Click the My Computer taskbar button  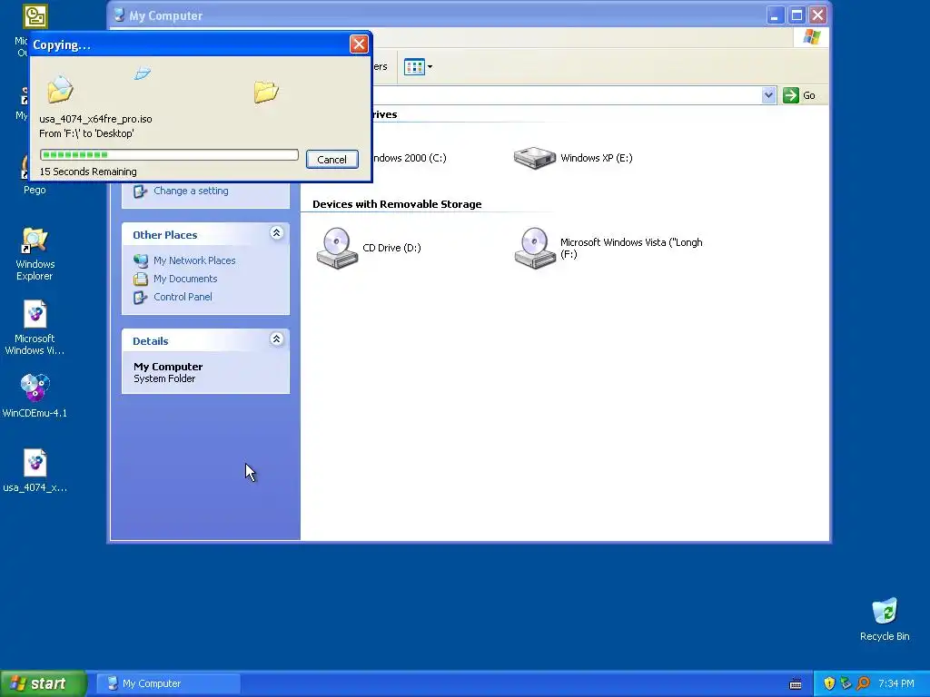coord(169,683)
